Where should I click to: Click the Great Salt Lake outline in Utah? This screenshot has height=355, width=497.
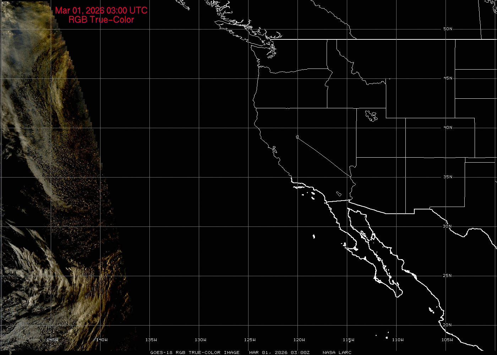[x=371, y=116]
